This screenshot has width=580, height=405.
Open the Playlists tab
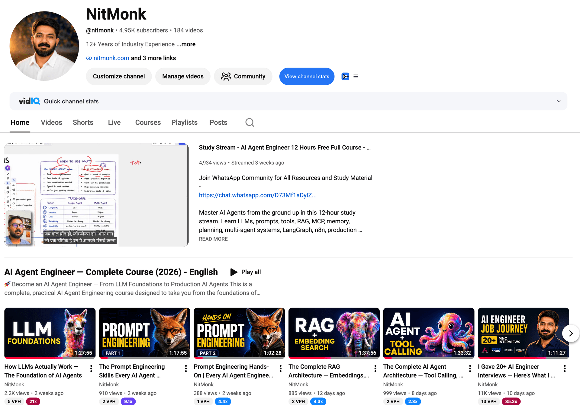(184, 122)
